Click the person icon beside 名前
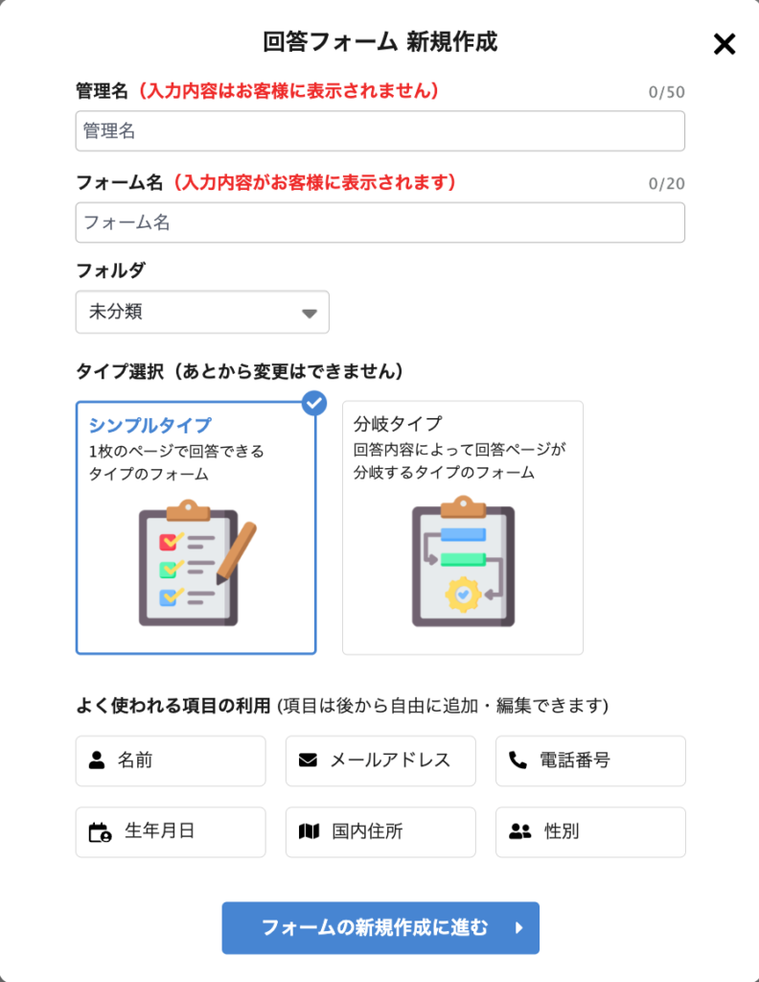Image resolution: width=759 pixels, height=982 pixels. click(97, 760)
